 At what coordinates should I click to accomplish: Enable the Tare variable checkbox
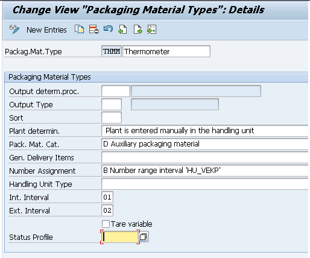(106, 224)
